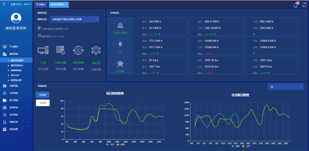Switch to the 平台概况 tab

tap(41, 5)
